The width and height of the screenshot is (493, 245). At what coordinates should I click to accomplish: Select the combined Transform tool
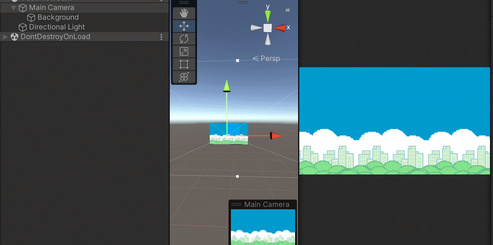(184, 77)
